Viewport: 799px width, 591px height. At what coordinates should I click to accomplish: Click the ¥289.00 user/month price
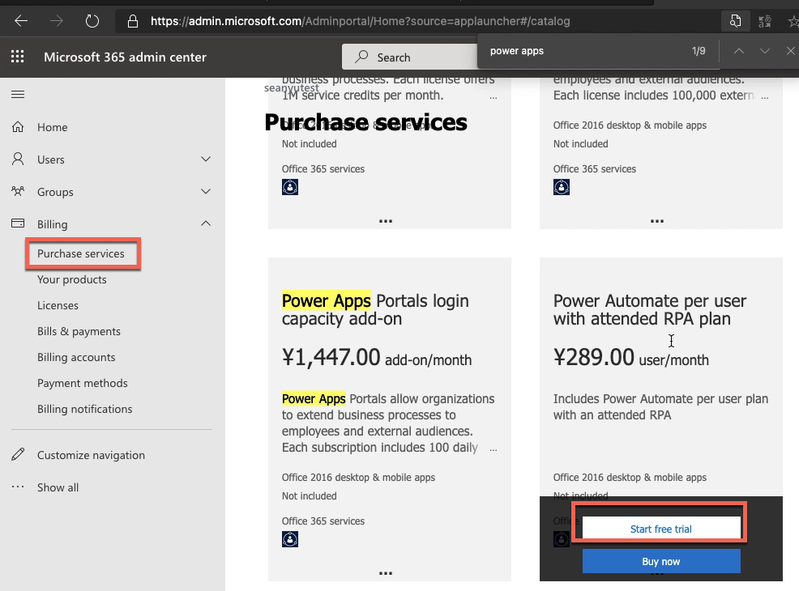[630, 357]
